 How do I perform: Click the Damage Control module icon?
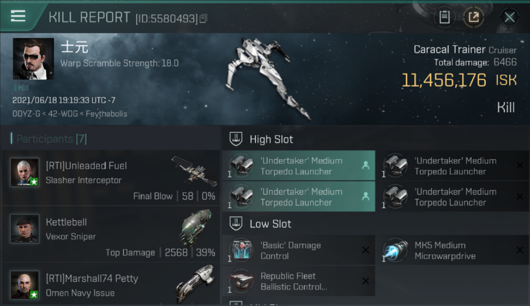(x=241, y=250)
